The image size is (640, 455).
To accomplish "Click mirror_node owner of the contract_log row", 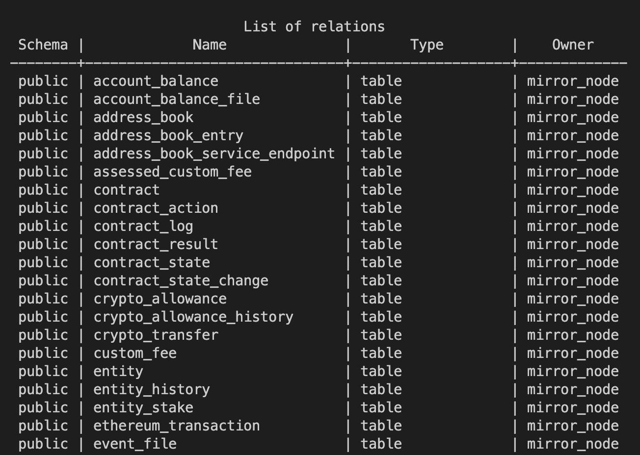I will [x=573, y=226].
